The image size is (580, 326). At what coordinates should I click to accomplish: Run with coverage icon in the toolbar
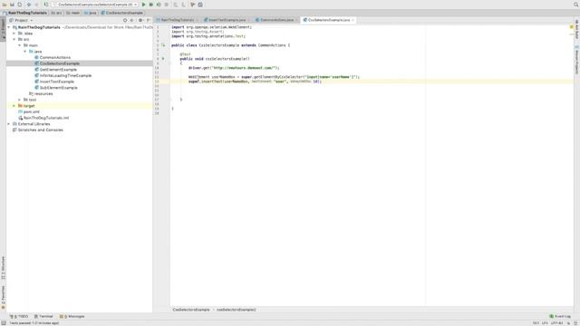click(159, 5)
